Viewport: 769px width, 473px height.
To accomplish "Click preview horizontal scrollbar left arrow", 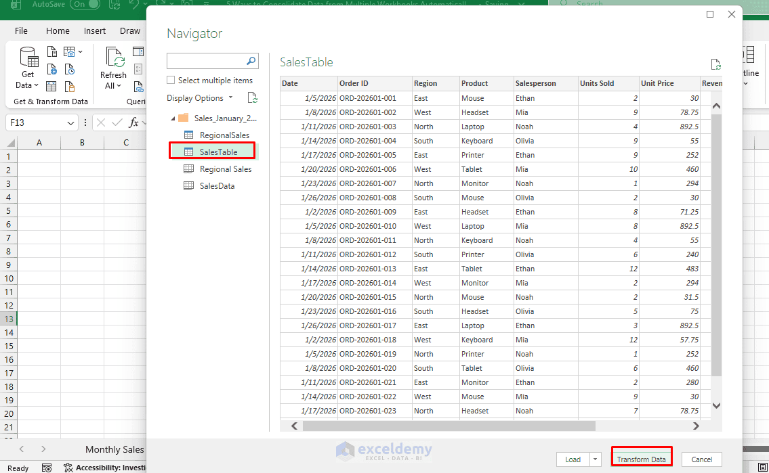I will click(294, 426).
